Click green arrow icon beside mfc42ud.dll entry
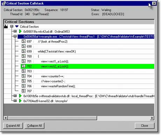 [20, 31]
